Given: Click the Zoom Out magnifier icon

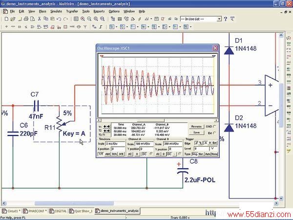Looking at the screenshot, I should 89,19.
